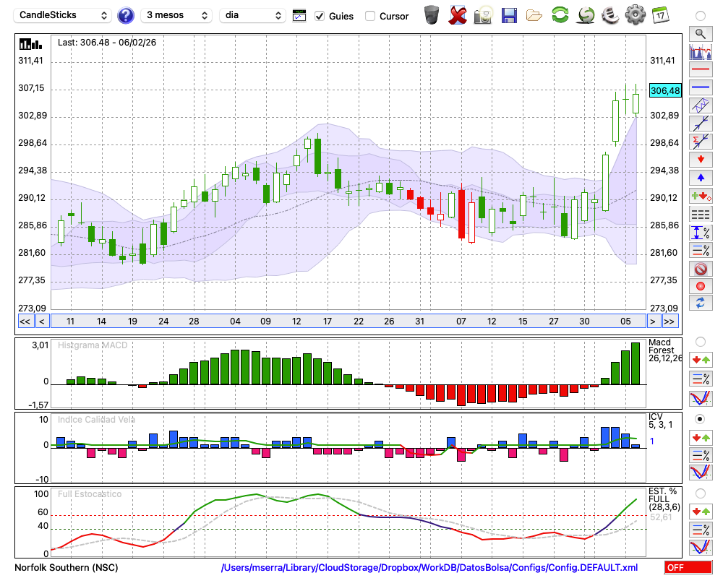The width and height of the screenshot is (723, 578).
Task: Select the Macd Forest panel radio button
Action: coord(700,341)
